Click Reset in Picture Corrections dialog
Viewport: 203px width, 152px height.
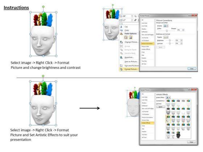pos(161,47)
